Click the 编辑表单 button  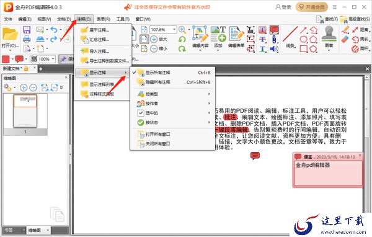[x=236, y=37]
